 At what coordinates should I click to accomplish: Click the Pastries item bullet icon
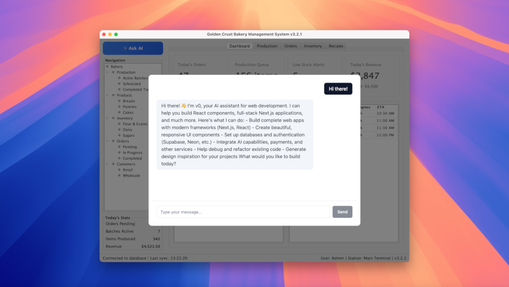[119, 107]
